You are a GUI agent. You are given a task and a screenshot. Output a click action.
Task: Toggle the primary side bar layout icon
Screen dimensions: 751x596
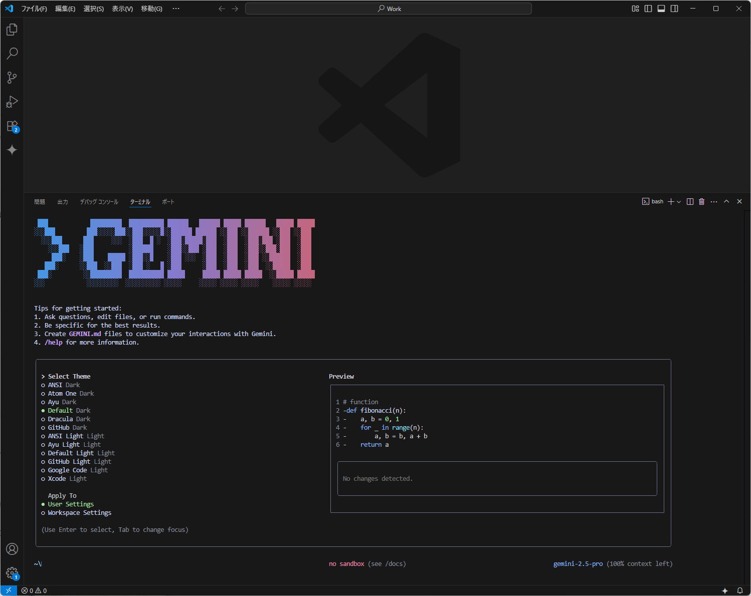pyautogui.click(x=648, y=9)
